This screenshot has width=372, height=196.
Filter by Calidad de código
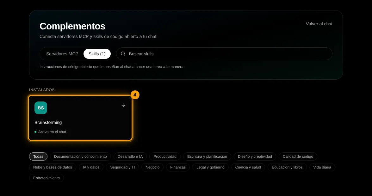[x=298, y=156]
